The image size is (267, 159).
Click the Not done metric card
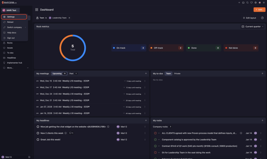tap(241, 48)
